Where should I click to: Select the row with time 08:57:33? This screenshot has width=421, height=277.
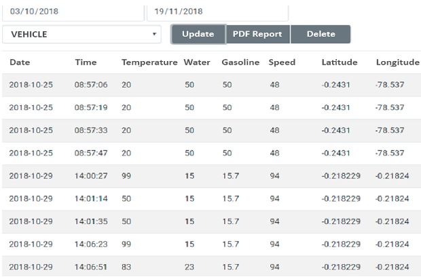[212, 131]
